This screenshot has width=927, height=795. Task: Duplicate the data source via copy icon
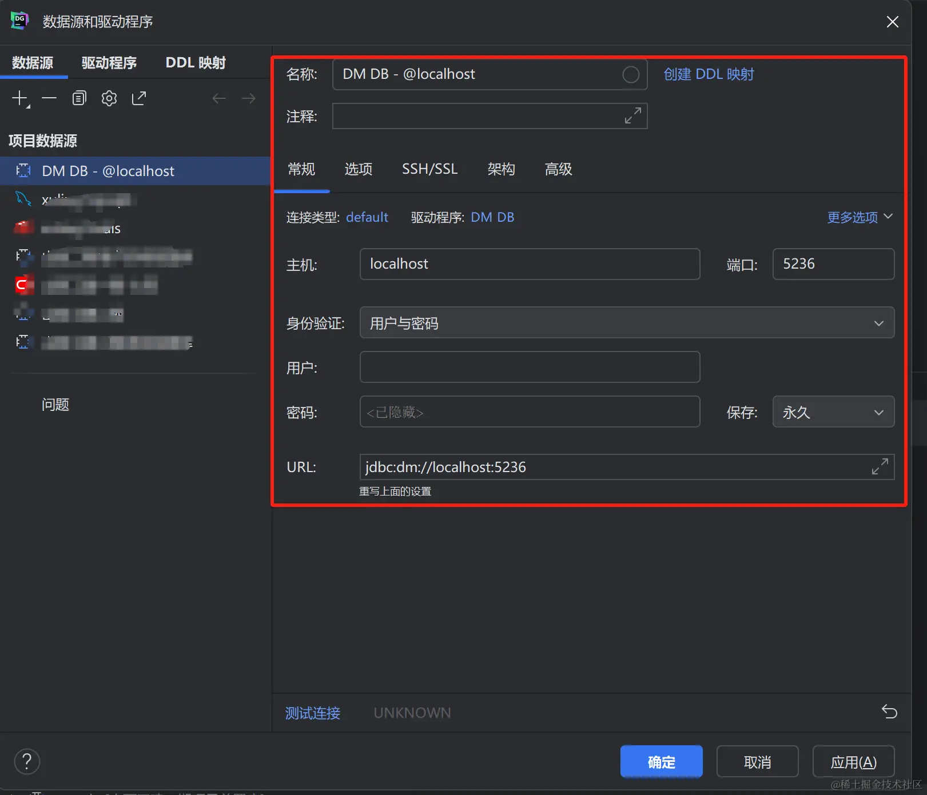pos(79,98)
